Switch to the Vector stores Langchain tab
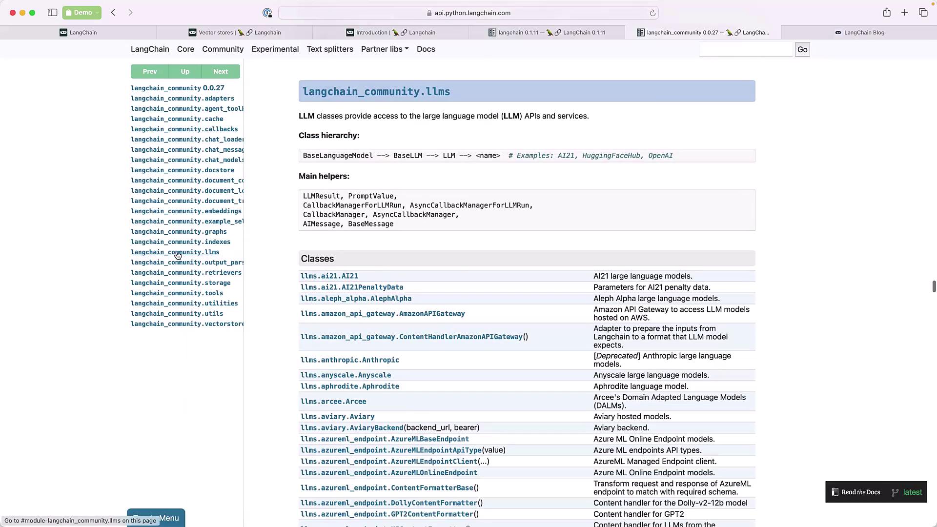 [234, 33]
